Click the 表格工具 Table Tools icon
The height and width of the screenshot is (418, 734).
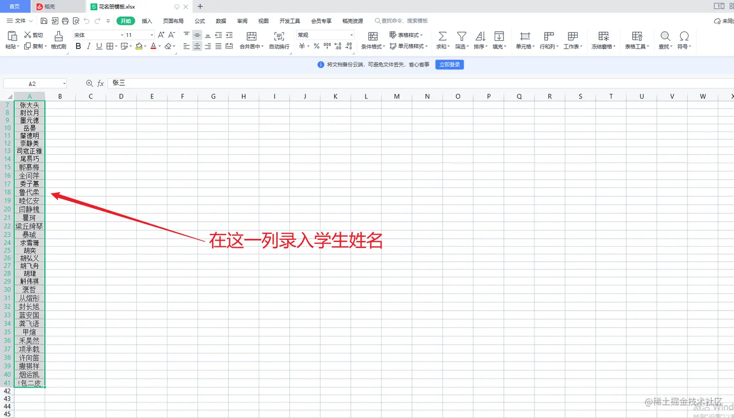click(637, 36)
